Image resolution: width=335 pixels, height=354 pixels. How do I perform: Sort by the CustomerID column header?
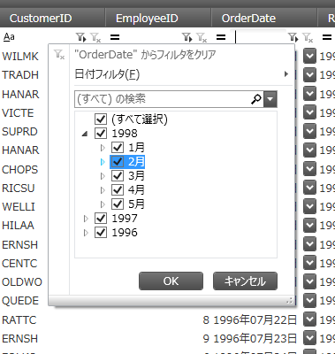tap(52, 19)
